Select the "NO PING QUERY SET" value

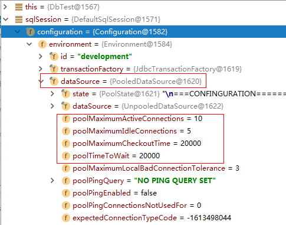[x=175, y=181]
